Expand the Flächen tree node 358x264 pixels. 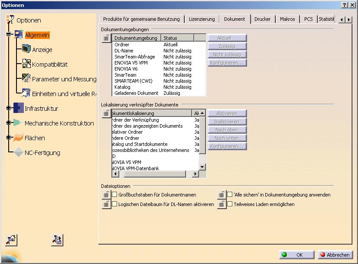[9, 137]
